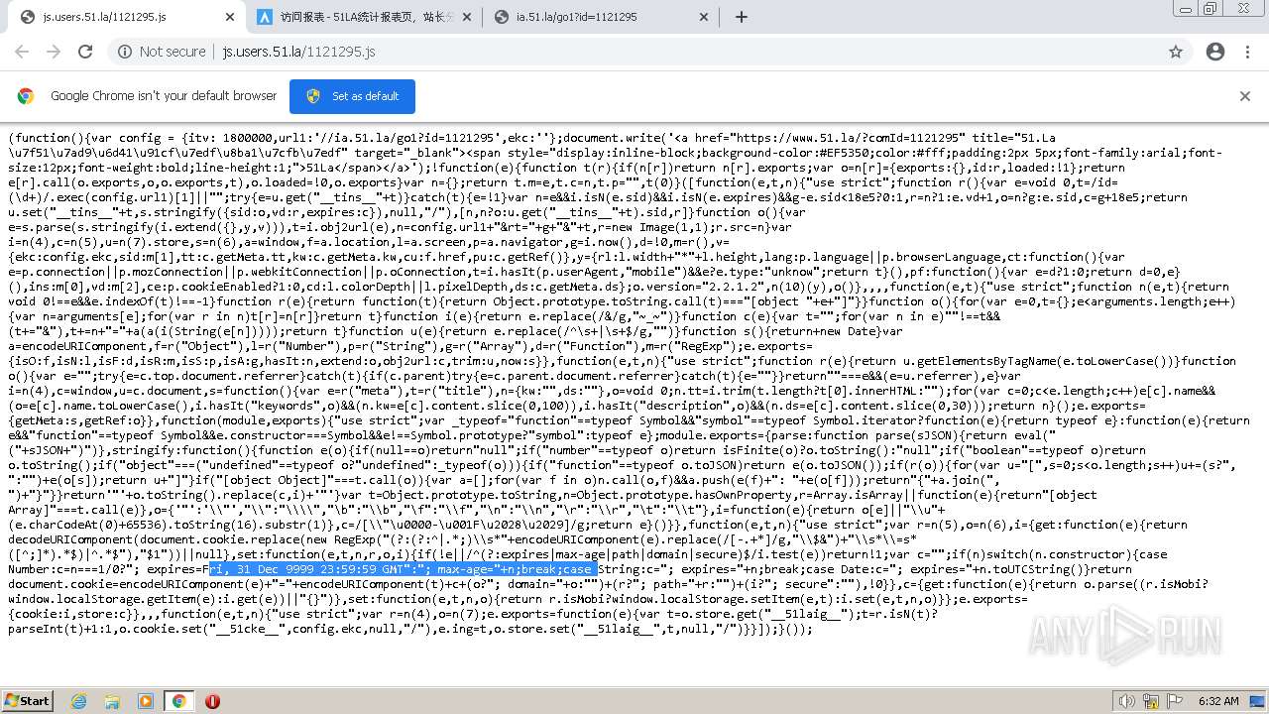
Task: Bookmark this page with the star icon
Action: point(1176,52)
